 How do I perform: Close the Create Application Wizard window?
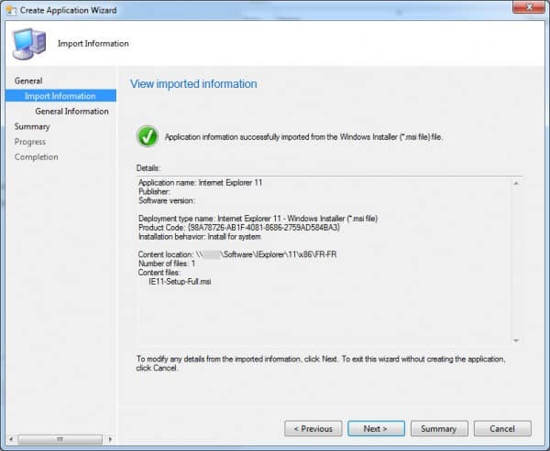[x=528, y=8]
